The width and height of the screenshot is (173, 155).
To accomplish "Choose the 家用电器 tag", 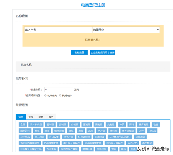I will [x=100, y=137].
